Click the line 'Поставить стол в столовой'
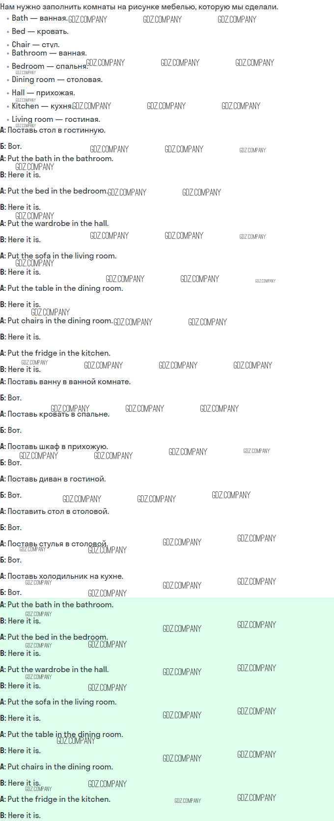 coord(55,511)
